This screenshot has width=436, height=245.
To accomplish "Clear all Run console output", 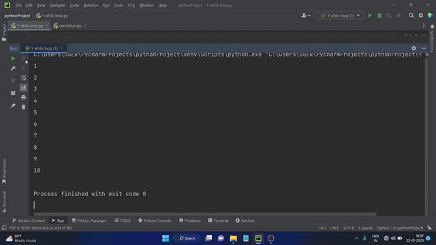I will [24, 107].
